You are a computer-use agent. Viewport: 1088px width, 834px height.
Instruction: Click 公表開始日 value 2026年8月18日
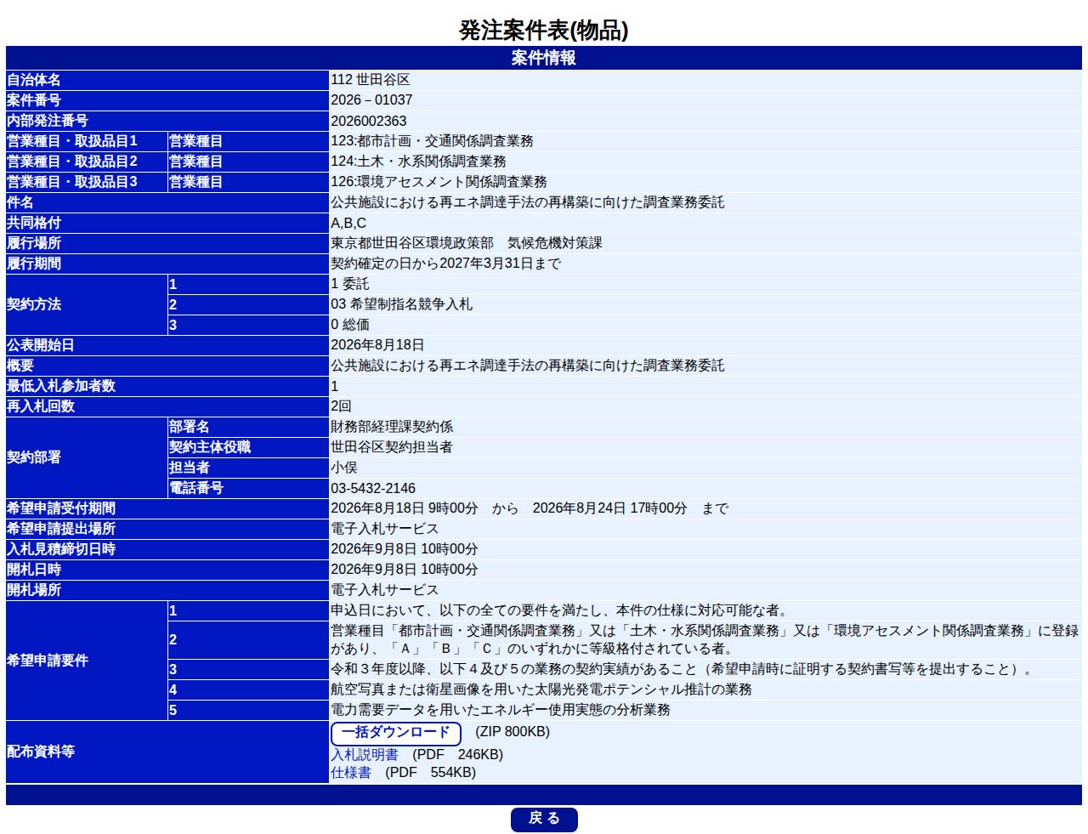[x=377, y=345]
